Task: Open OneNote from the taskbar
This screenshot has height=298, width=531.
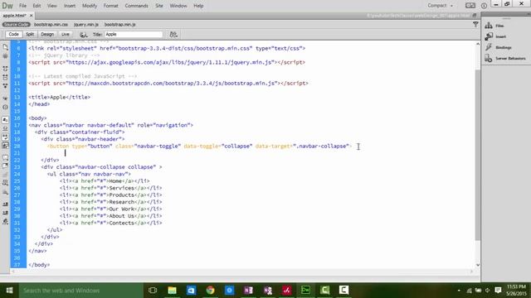Action: (x=248, y=291)
